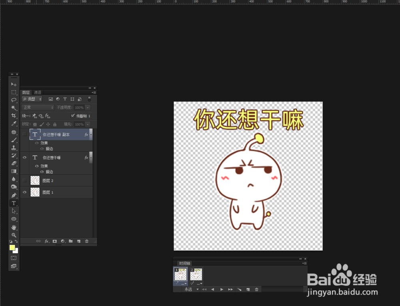
Task: Select the Healing Brush tool
Action: pyautogui.click(x=14, y=132)
